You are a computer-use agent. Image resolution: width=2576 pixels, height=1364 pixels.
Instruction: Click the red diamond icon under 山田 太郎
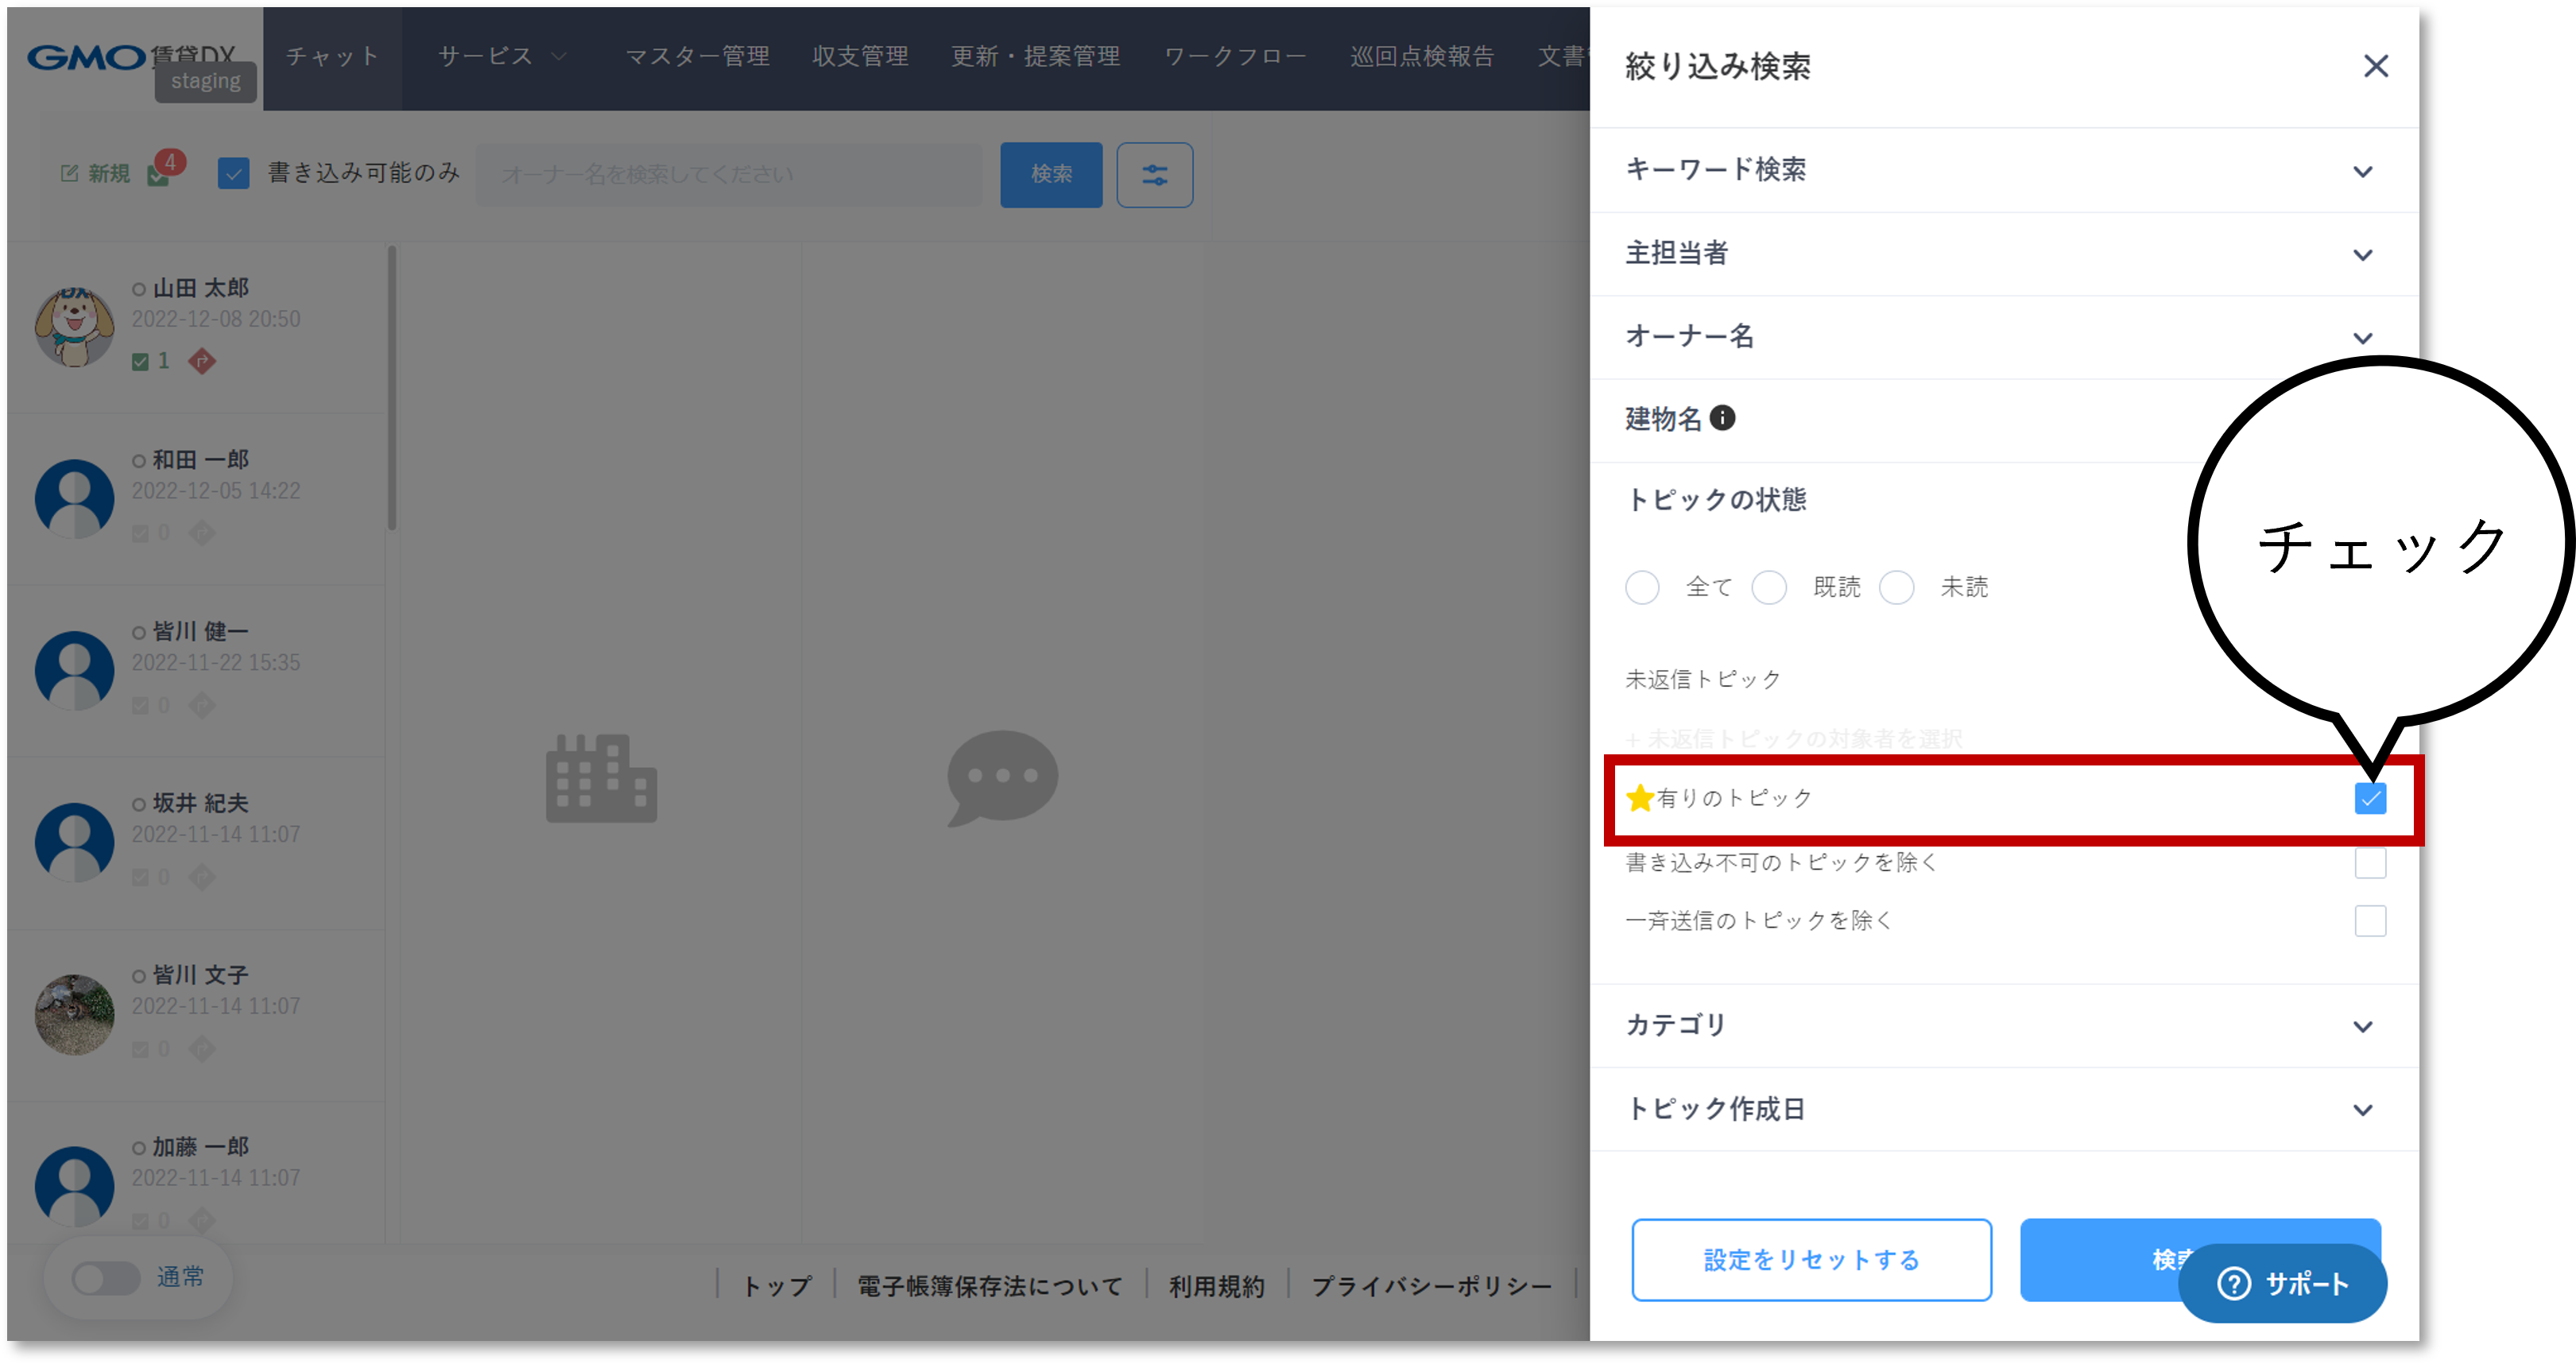202,361
